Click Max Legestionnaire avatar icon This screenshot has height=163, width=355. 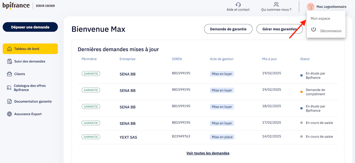tap(311, 7)
